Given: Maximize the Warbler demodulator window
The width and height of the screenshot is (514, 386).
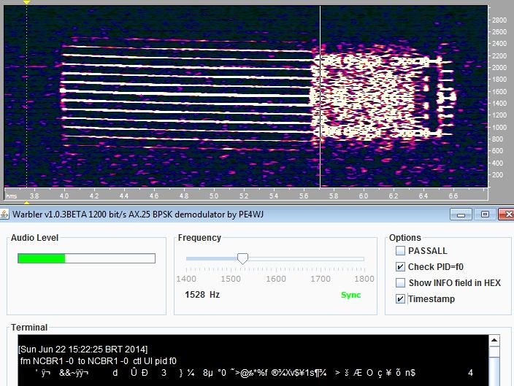Looking at the screenshot, I should 484,214.
